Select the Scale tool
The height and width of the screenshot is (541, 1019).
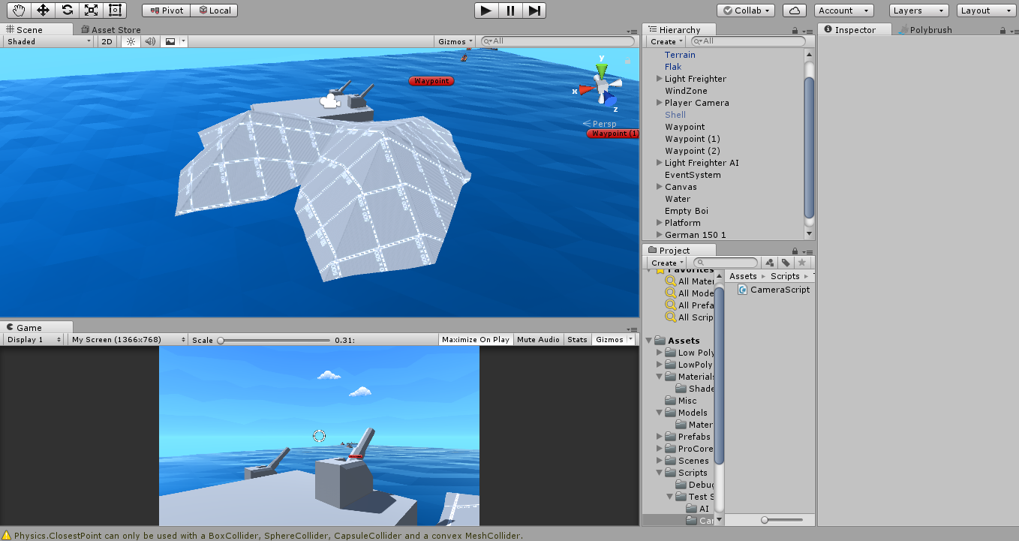[x=91, y=10]
